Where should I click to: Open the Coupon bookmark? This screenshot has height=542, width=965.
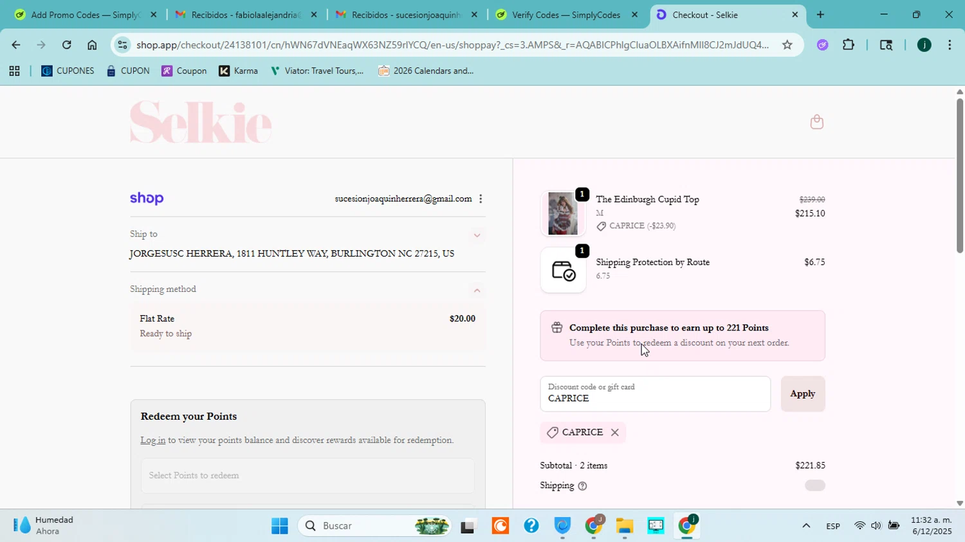(x=184, y=71)
